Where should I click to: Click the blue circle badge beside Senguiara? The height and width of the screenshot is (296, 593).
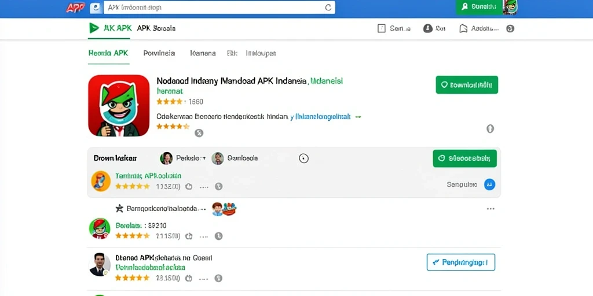tap(489, 184)
